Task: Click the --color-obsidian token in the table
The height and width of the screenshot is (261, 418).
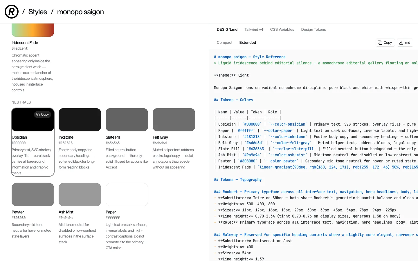Action: point(288,124)
